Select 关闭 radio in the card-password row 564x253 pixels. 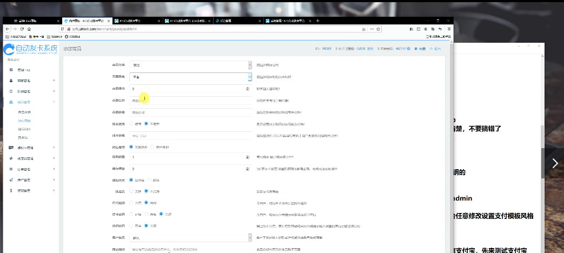coord(161,214)
